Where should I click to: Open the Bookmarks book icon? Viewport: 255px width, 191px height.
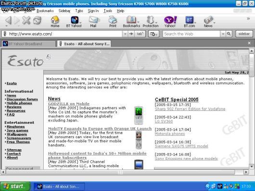click(131, 22)
